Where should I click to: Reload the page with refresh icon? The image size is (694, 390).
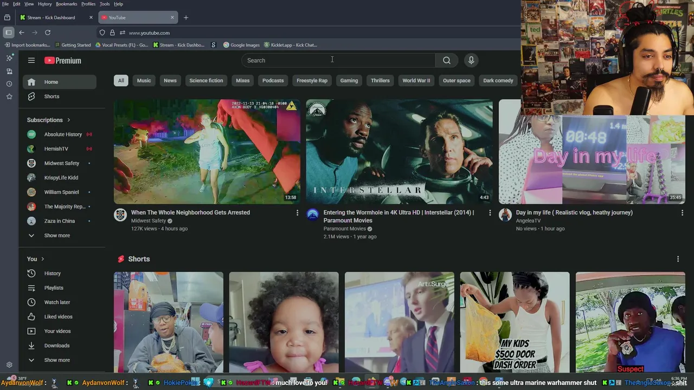coord(48,32)
